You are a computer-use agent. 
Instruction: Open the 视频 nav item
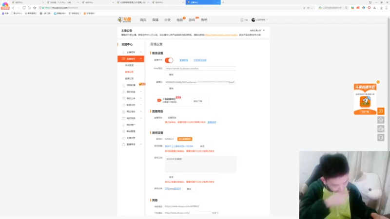pyautogui.click(x=179, y=20)
